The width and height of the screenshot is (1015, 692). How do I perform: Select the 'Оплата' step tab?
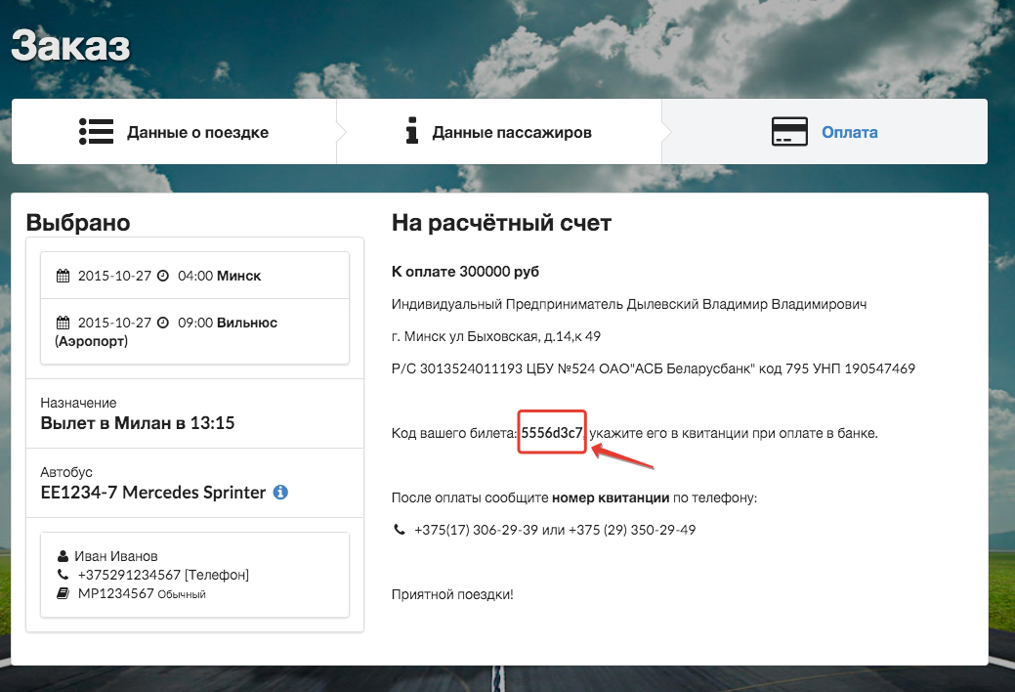pos(825,132)
